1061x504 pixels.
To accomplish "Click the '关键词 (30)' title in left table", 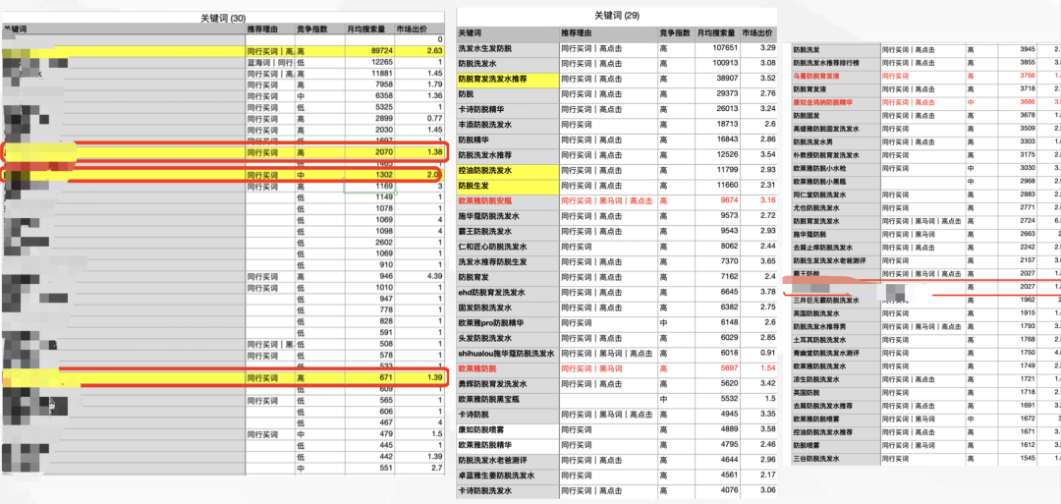I will click(x=223, y=19).
